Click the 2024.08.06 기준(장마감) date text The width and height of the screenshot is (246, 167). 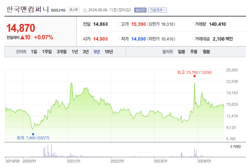[110, 10]
